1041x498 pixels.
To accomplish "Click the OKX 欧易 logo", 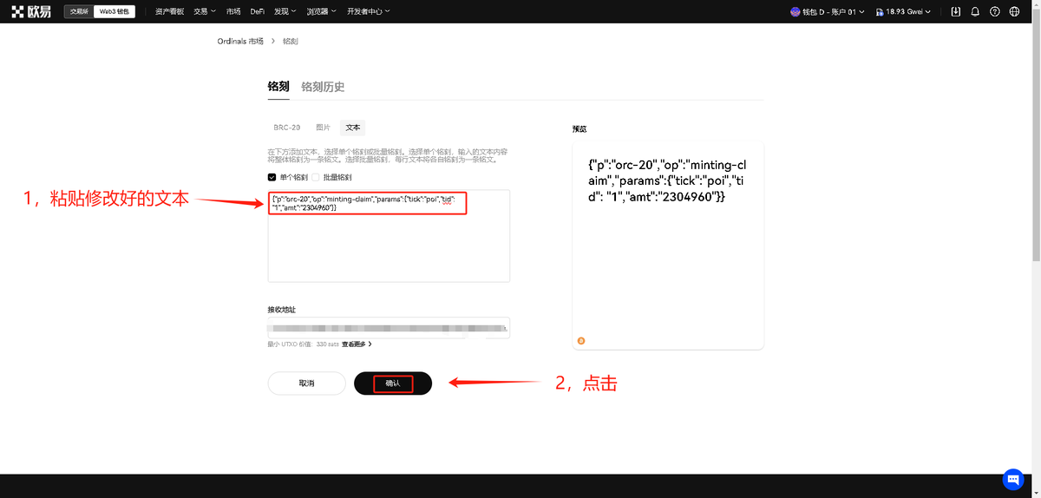I will click(31, 11).
